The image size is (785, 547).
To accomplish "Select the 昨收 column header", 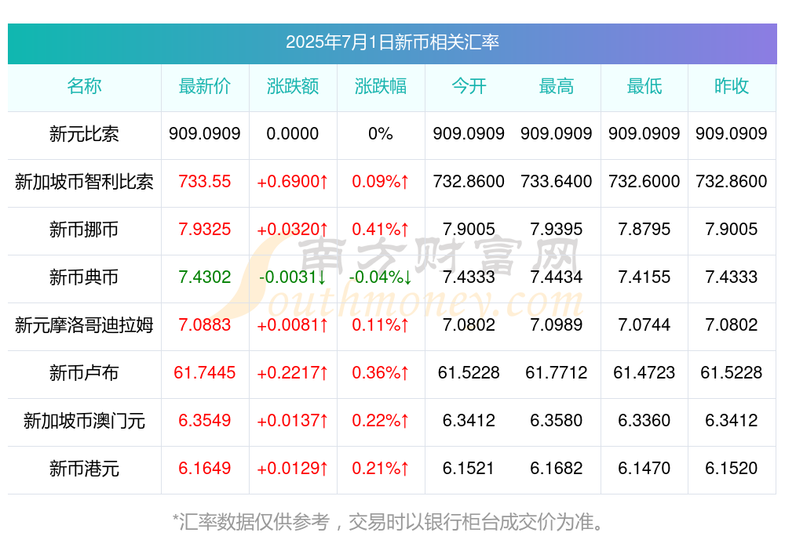I will click(x=732, y=86).
